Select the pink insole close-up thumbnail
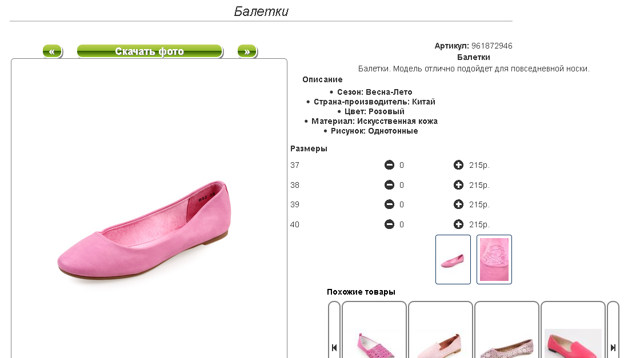 (494, 259)
